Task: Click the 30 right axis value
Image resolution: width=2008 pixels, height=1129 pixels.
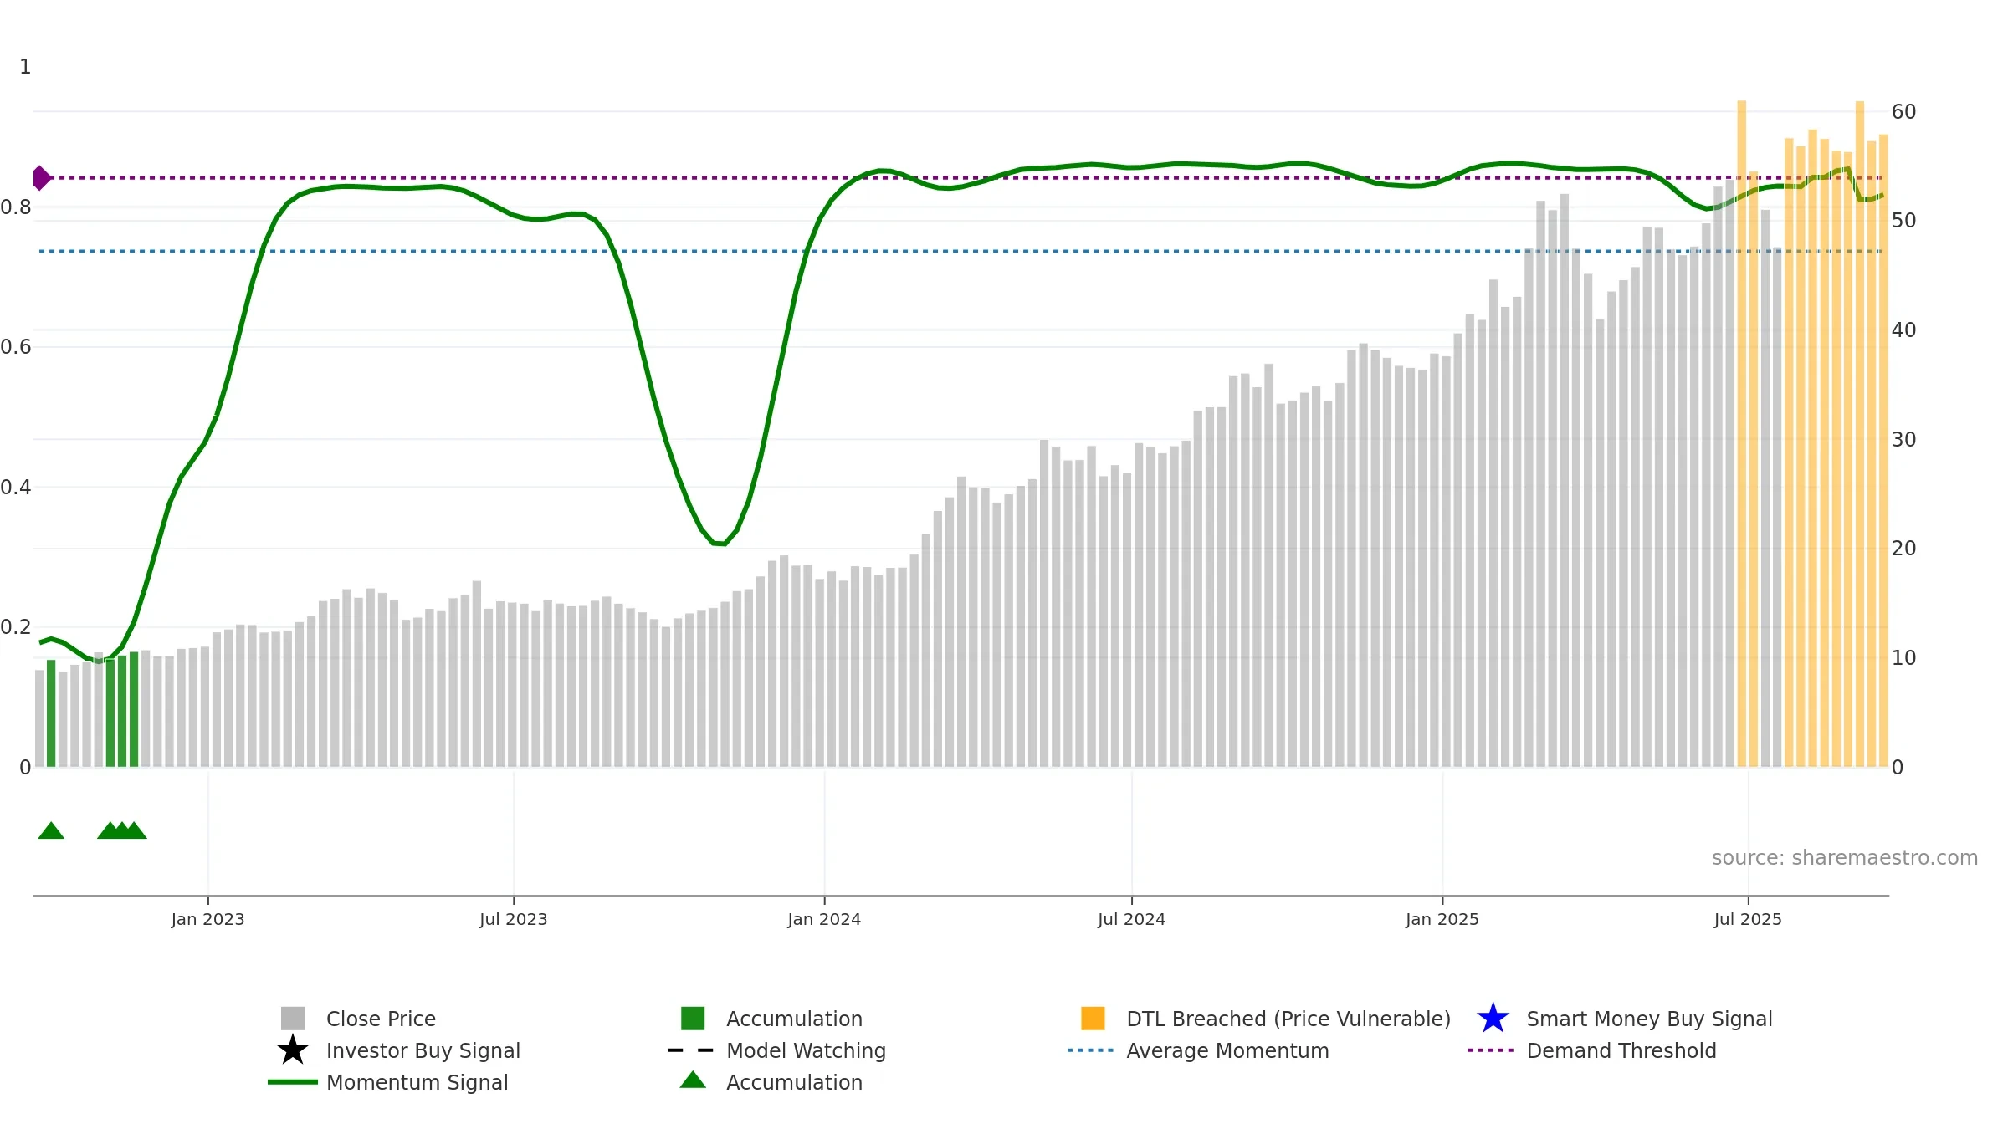Action: point(1903,439)
